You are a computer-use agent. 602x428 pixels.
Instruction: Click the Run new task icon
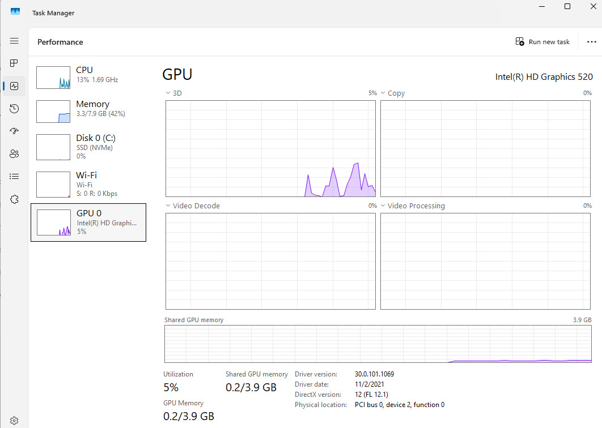point(520,41)
